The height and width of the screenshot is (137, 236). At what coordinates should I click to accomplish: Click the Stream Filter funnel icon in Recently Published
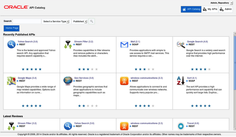(x=68, y=44)
